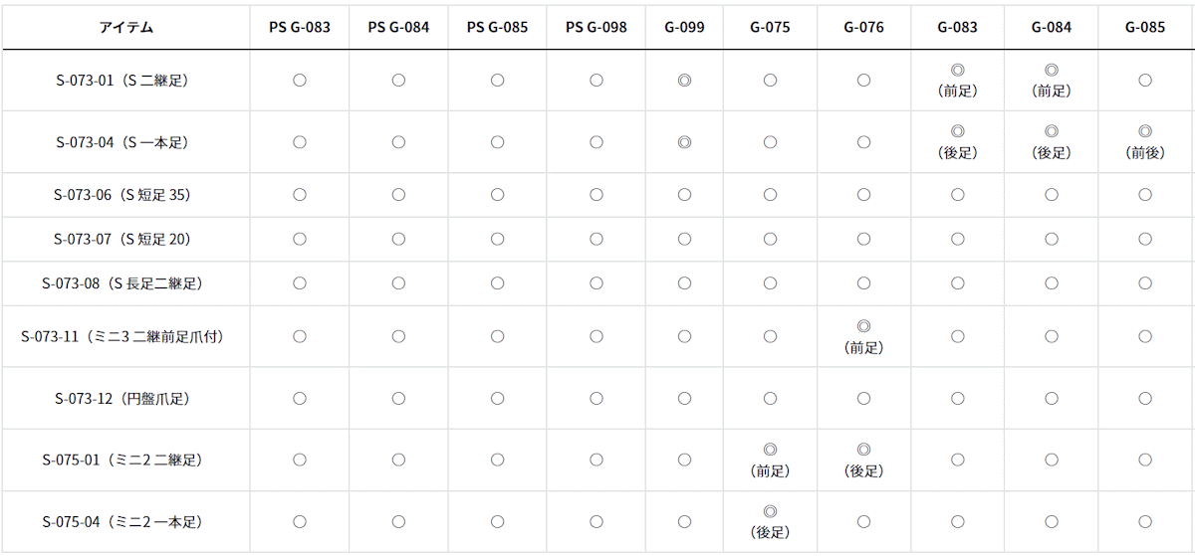
Task: Click the double circle for S-073-01 under G-083
Action: point(957,70)
